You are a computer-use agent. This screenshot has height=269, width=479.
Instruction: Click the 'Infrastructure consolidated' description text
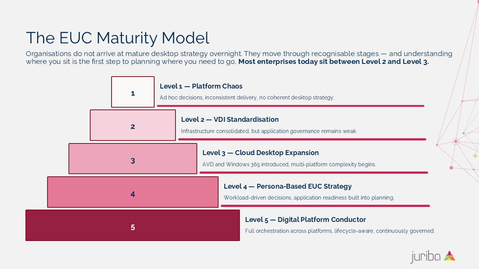(269, 131)
